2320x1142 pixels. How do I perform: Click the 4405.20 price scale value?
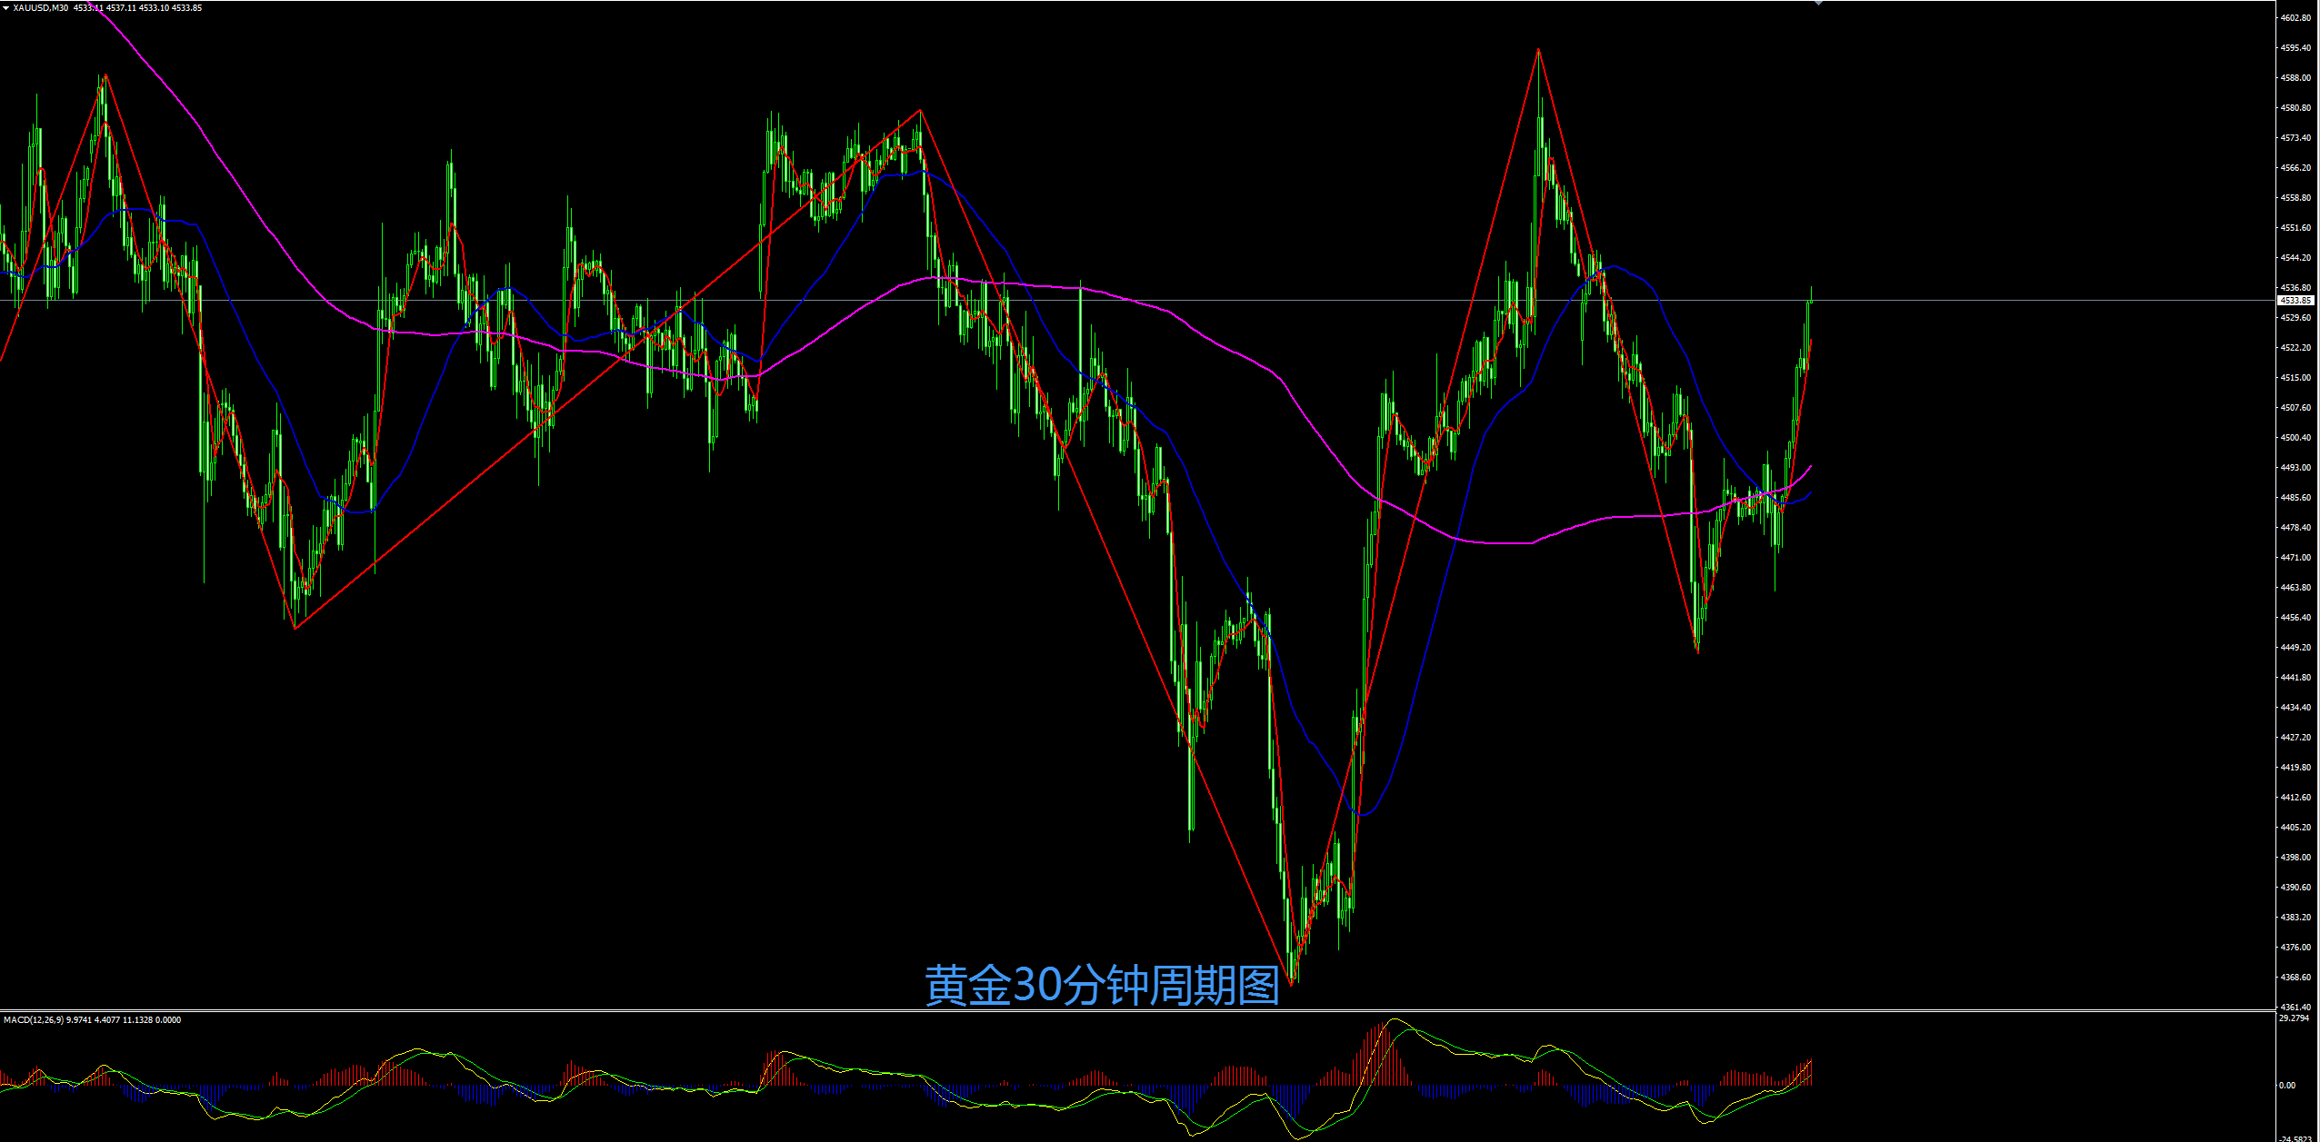click(2295, 828)
